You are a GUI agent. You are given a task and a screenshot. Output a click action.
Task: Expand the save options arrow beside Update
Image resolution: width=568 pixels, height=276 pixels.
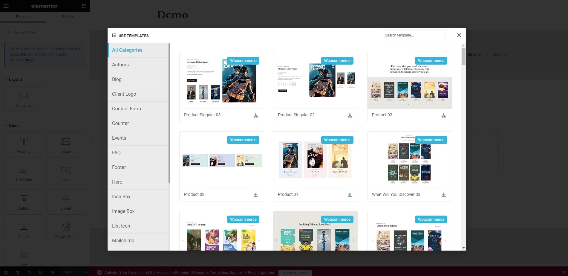click(x=85, y=272)
